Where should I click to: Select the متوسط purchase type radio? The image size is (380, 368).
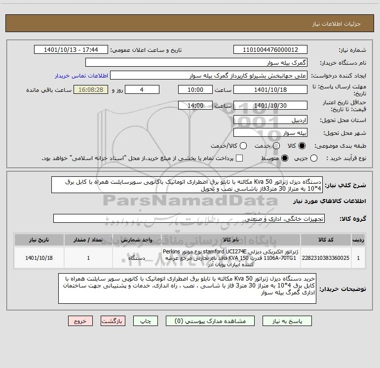tap(285, 158)
